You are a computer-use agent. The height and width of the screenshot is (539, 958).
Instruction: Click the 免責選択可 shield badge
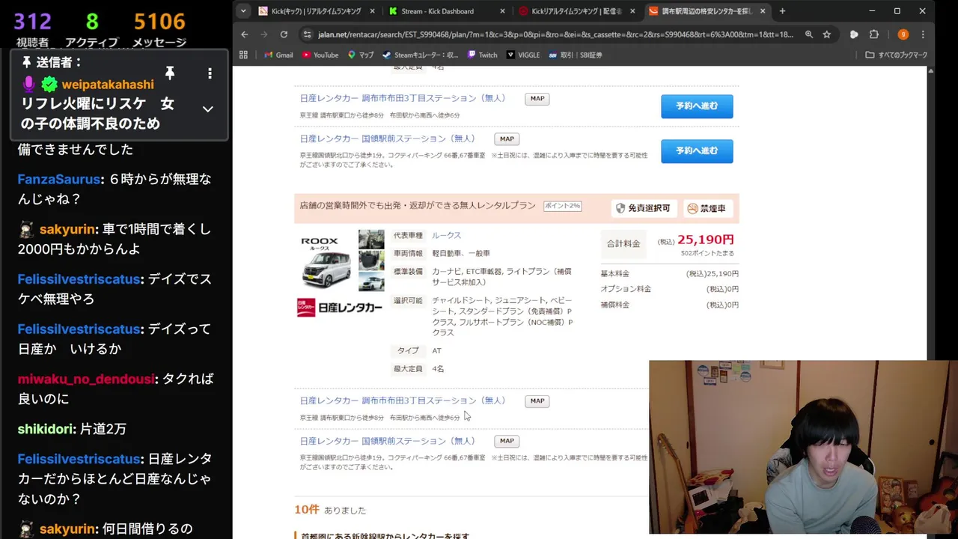point(644,208)
